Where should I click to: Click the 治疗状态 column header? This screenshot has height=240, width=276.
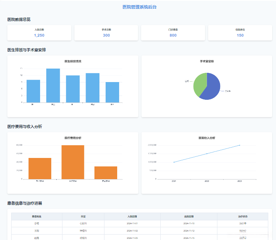(x=243, y=217)
